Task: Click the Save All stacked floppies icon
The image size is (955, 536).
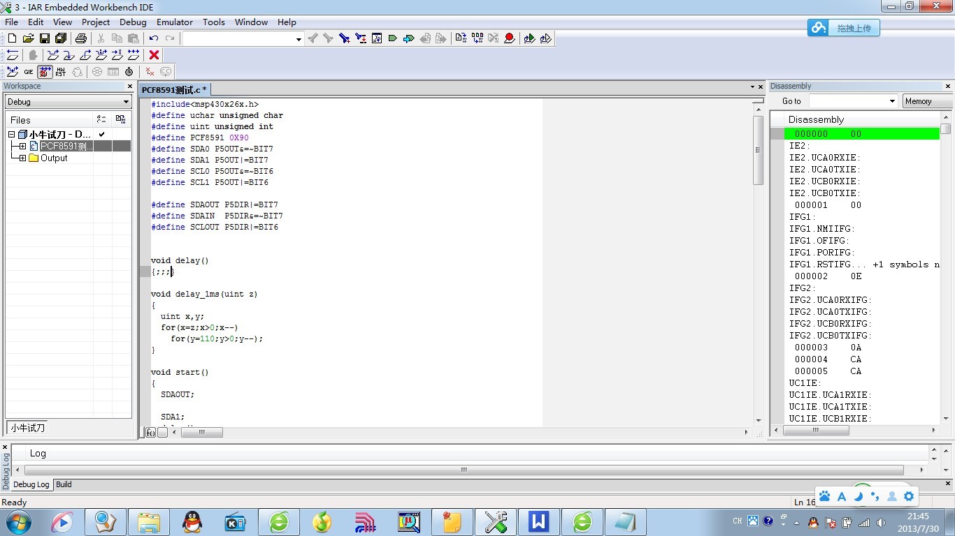Action: tap(60, 38)
